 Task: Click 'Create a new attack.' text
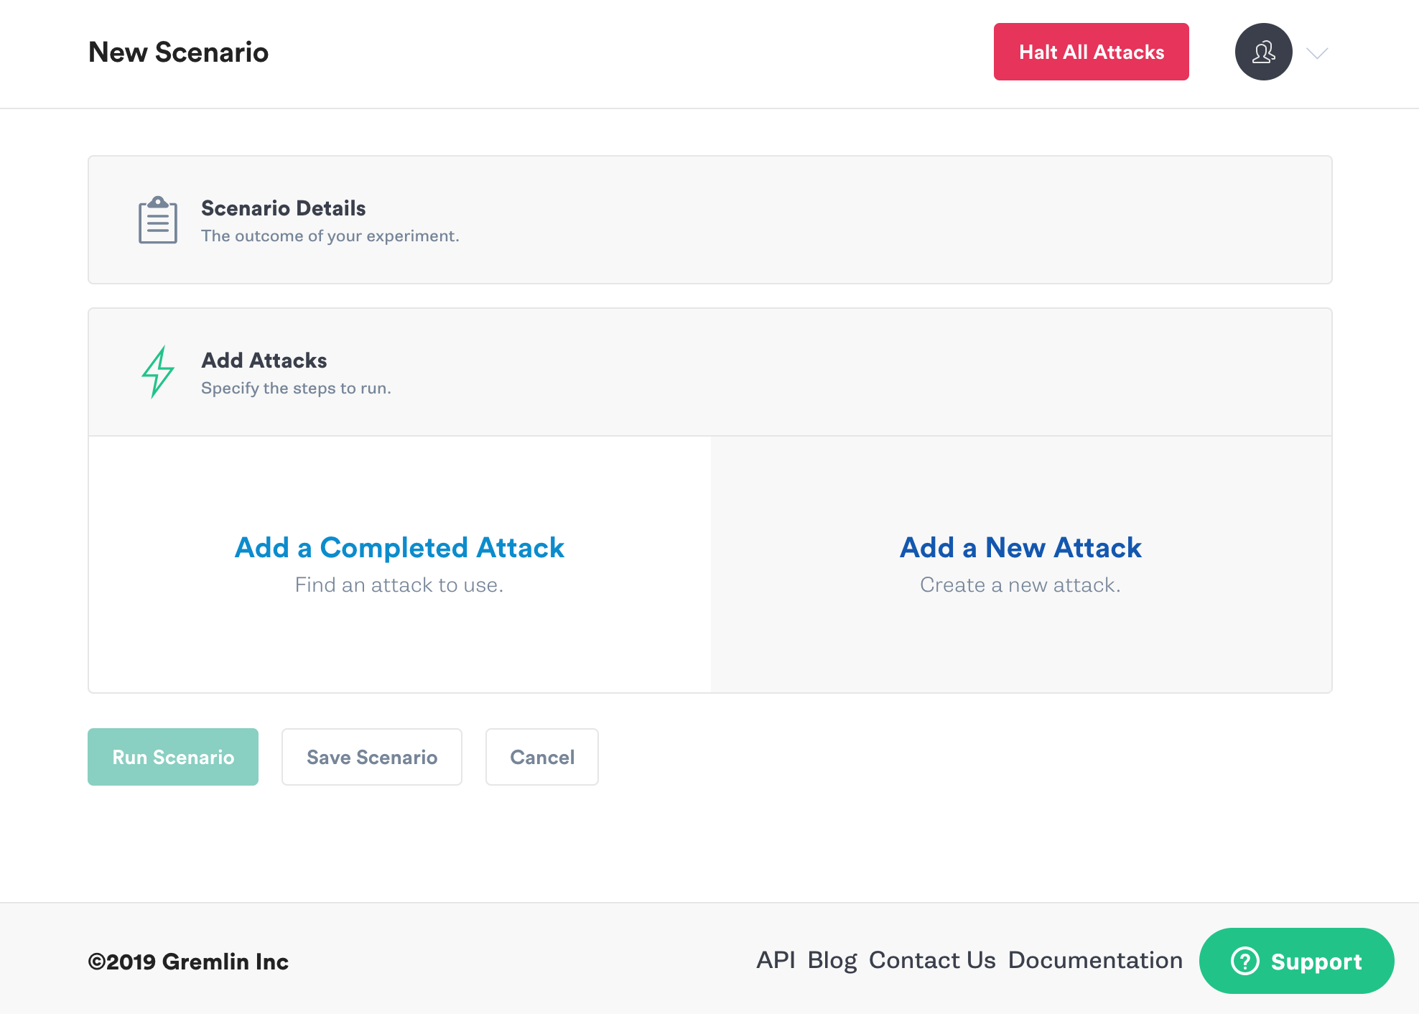pyautogui.click(x=1020, y=585)
